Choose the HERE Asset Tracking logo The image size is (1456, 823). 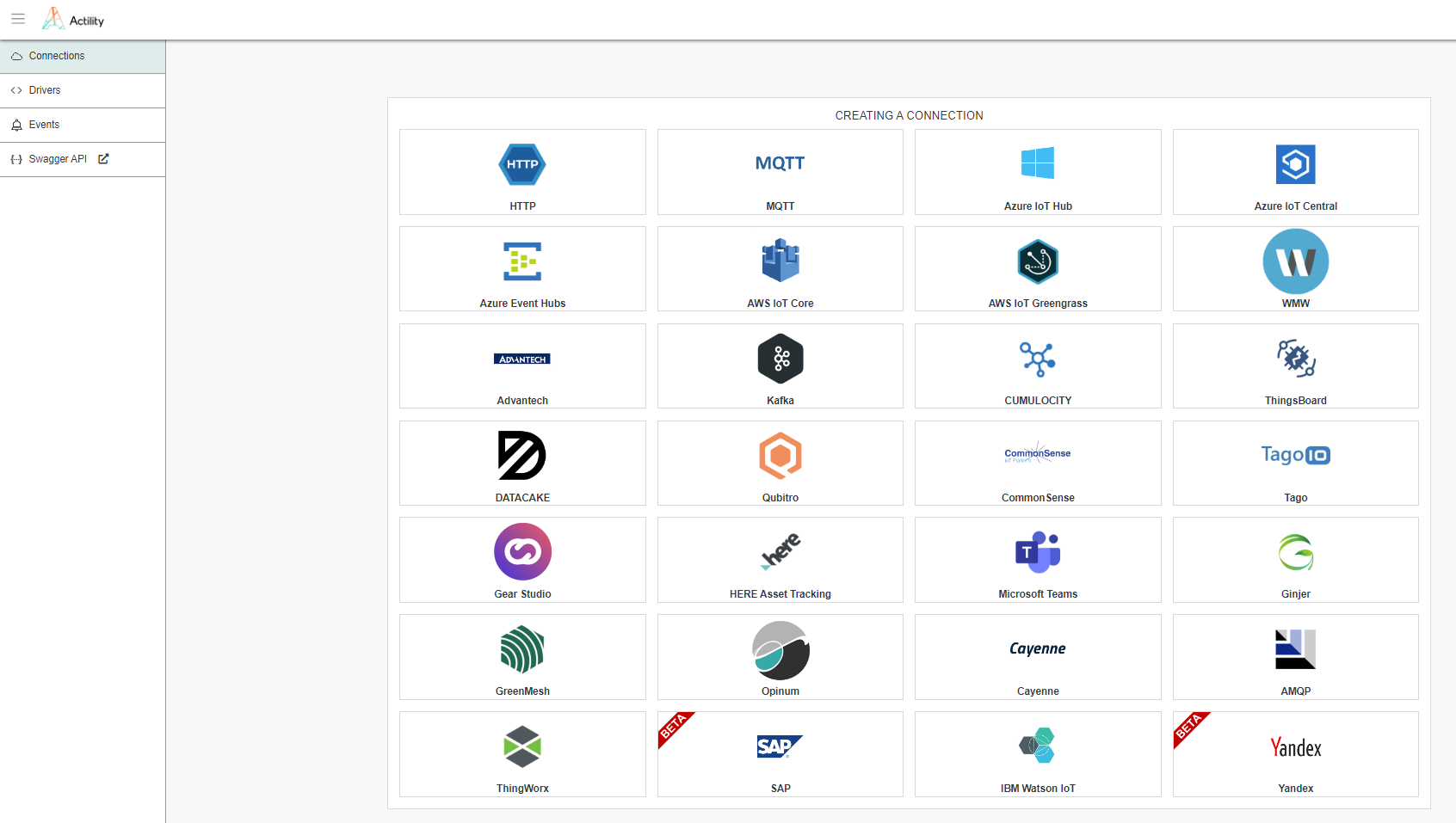tap(780, 551)
